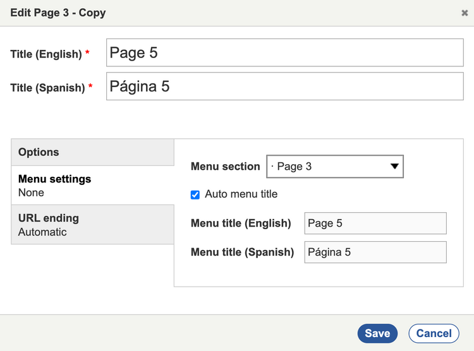Image resolution: width=474 pixels, height=351 pixels.
Task: Select the Menu title (Spanish) field
Action: [x=375, y=253]
